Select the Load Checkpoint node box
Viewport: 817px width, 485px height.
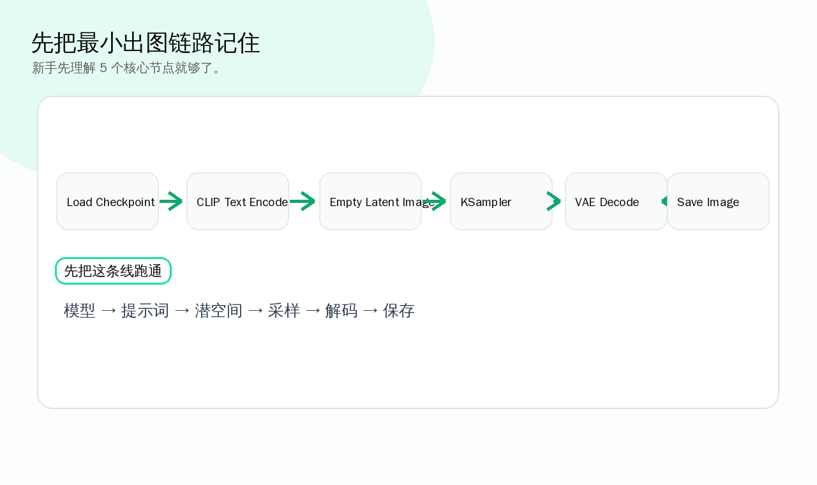(x=107, y=202)
